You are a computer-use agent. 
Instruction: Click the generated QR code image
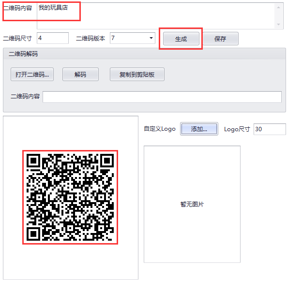tap(70, 197)
